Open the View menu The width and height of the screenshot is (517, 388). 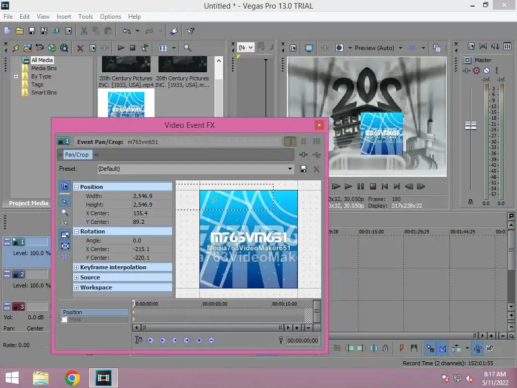43,17
